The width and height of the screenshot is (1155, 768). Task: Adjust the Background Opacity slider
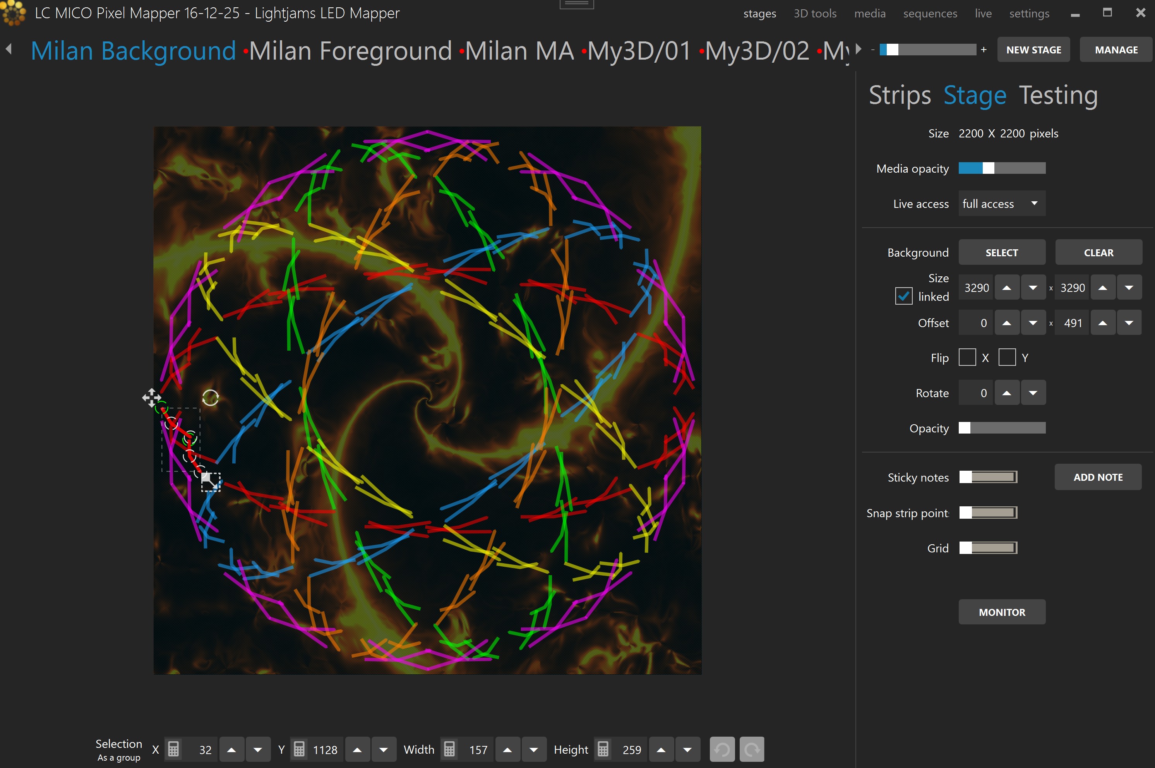(x=1002, y=428)
